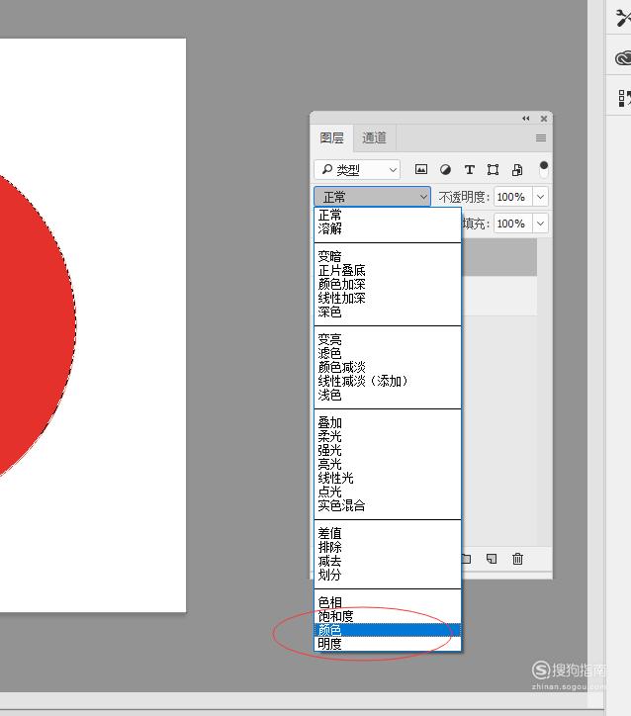Switch to the 通道 tab
This screenshot has width=631, height=716.
pyautogui.click(x=375, y=137)
